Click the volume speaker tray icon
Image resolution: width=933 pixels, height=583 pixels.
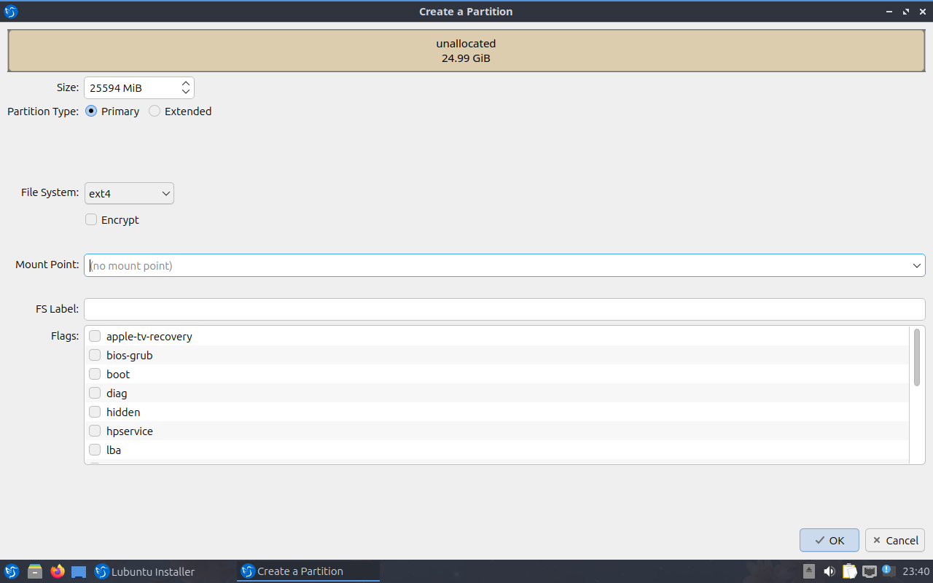[x=829, y=571]
